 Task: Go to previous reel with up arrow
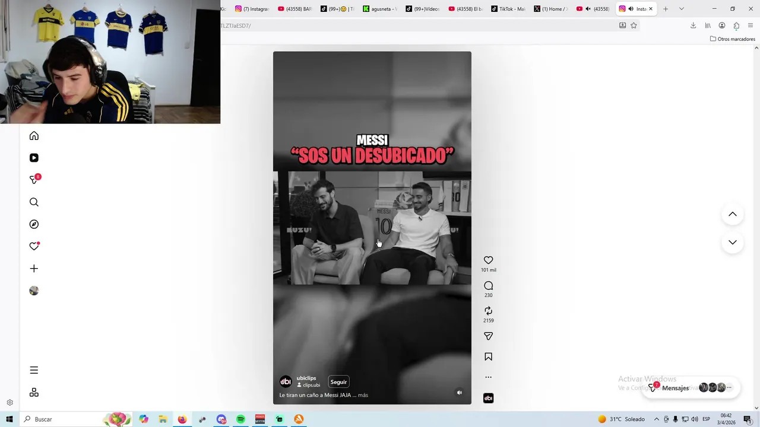coord(733,214)
